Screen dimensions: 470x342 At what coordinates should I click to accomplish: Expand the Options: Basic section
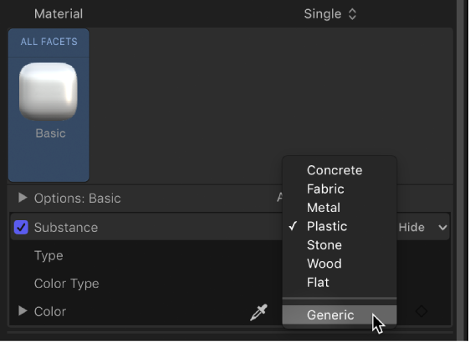pos(23,198)
